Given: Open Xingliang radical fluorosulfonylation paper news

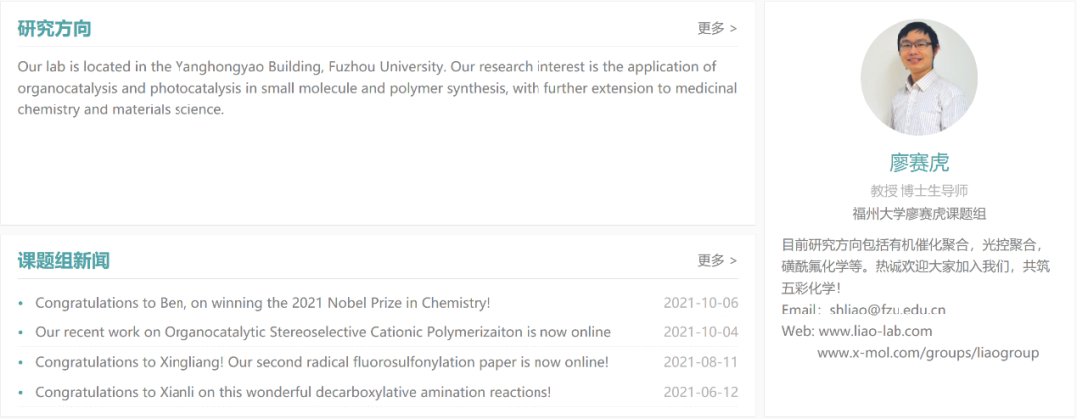Looking at the screenshot, I should 321,362.
